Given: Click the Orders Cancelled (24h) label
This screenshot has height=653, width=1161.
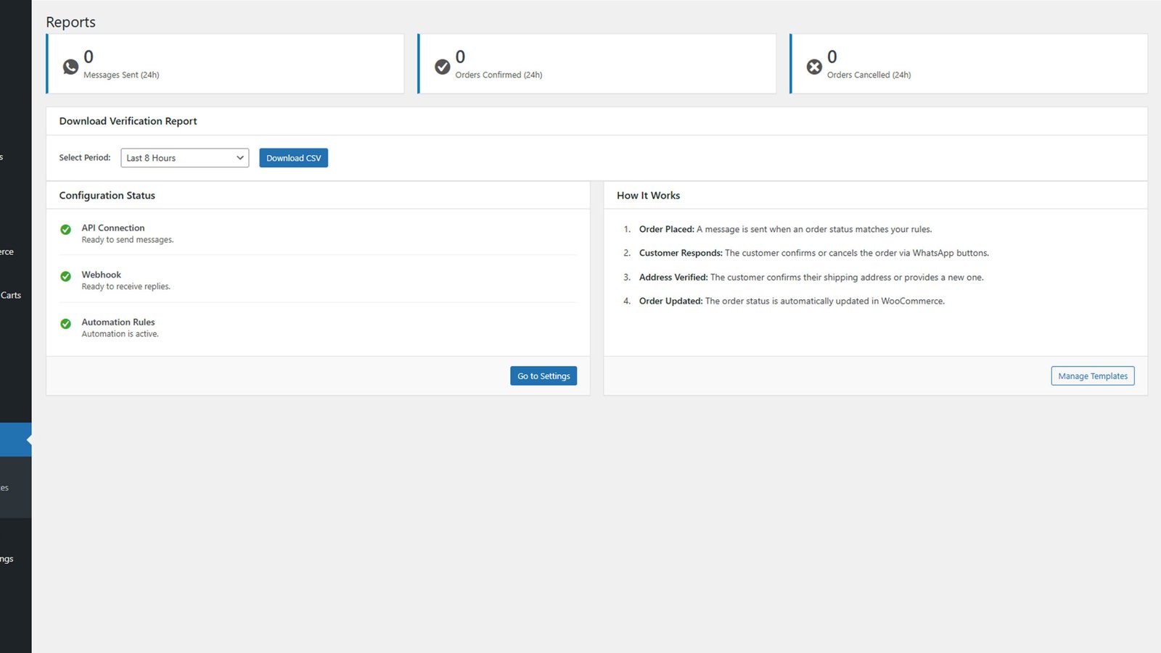Looking at the screenshot, I should tap(869, 75).
